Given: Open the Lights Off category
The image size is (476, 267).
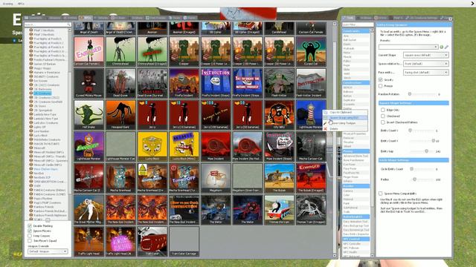Looking at the screenshot, I should click(x=39, y=127).
